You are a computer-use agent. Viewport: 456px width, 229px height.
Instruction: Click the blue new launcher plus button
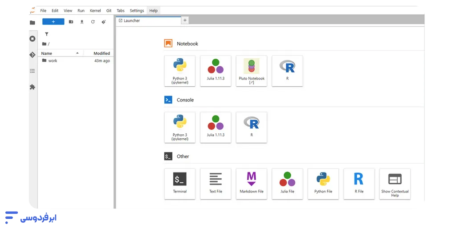coord(53,22)
